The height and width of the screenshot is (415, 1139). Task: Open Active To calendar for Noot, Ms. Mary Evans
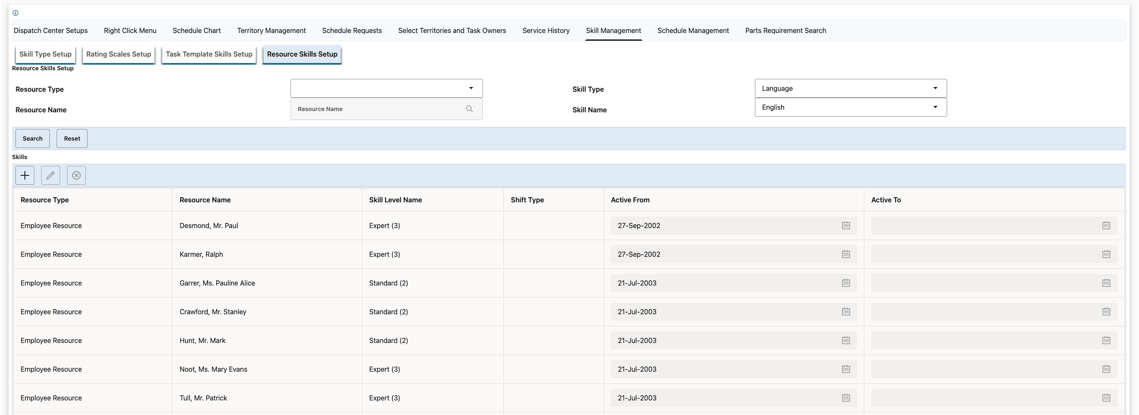coord(1106,369)
